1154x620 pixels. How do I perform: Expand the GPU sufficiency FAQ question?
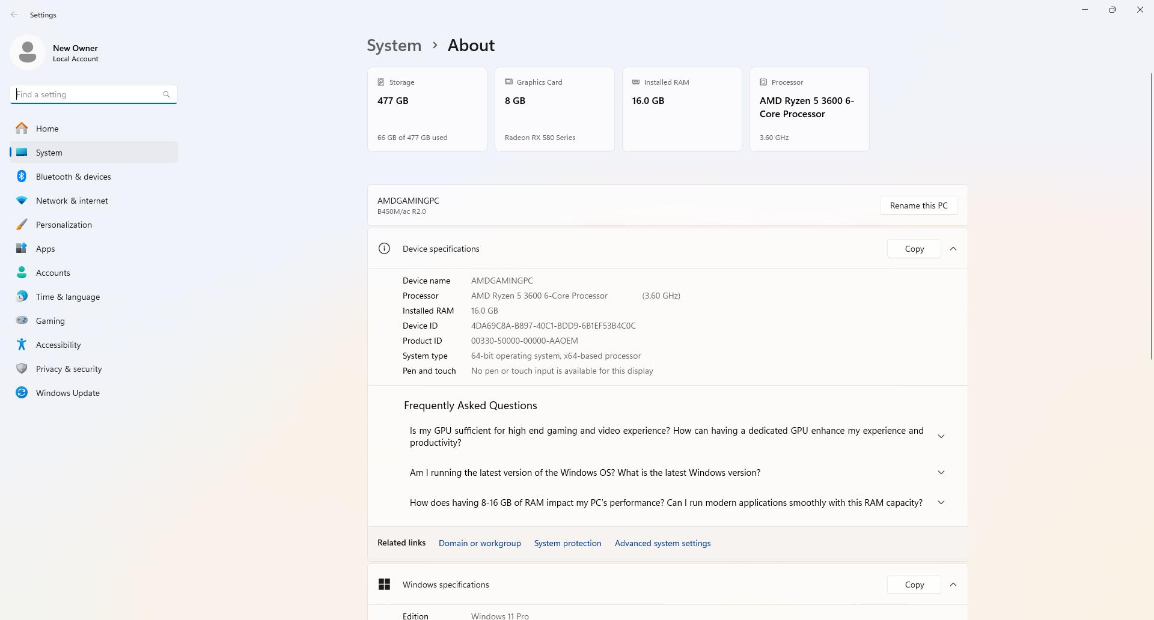[x=941, y=437]
